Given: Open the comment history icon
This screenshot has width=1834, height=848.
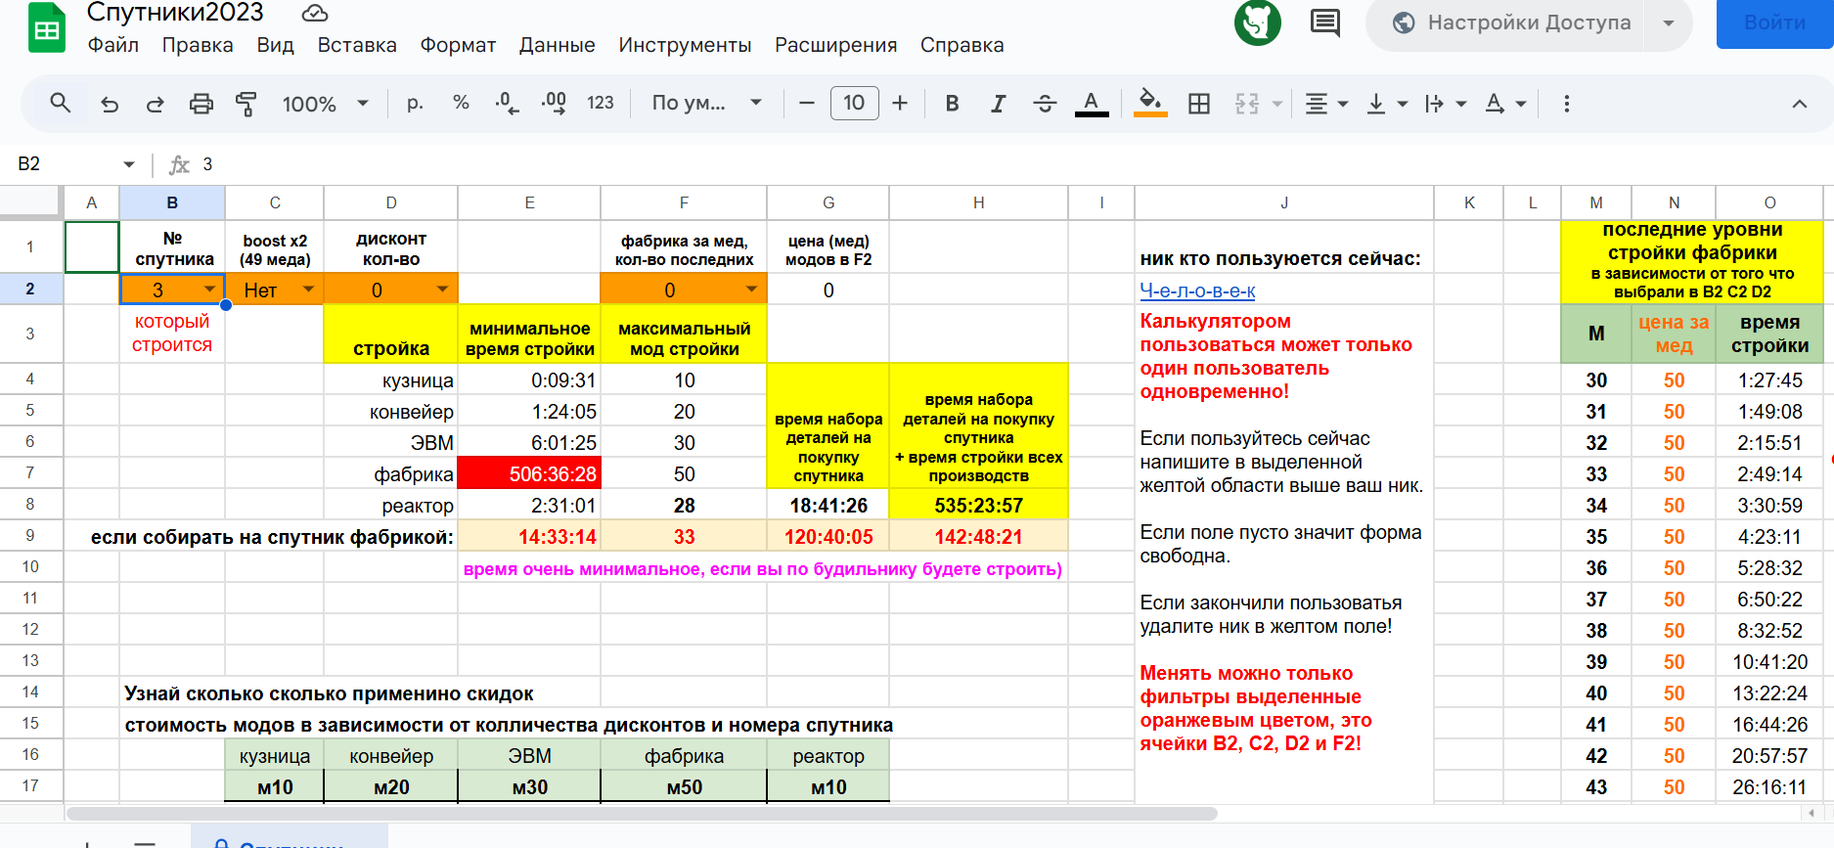Looking at the screenshot, I should 1324,22.
